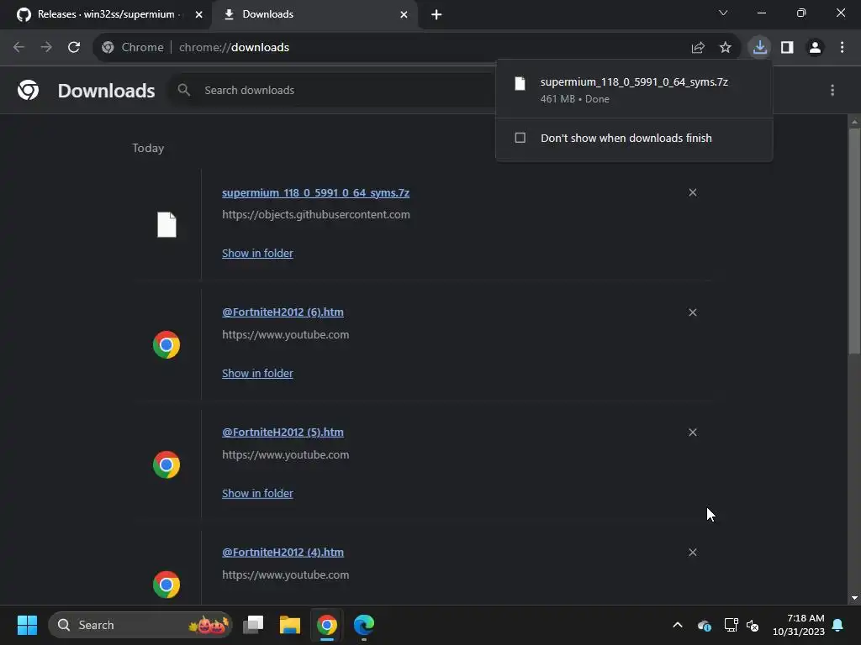The image size is (861, 645).
Task: View site information via Chrome chip
Action: [133, 47]
